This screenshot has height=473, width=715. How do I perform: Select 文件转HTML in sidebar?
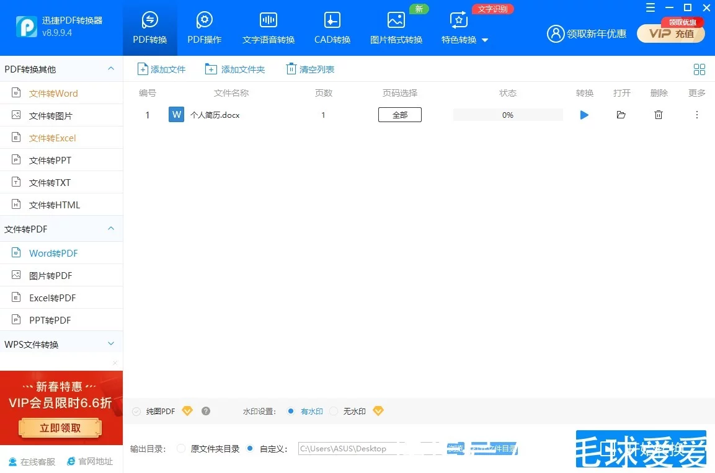(x=61, y=205)
